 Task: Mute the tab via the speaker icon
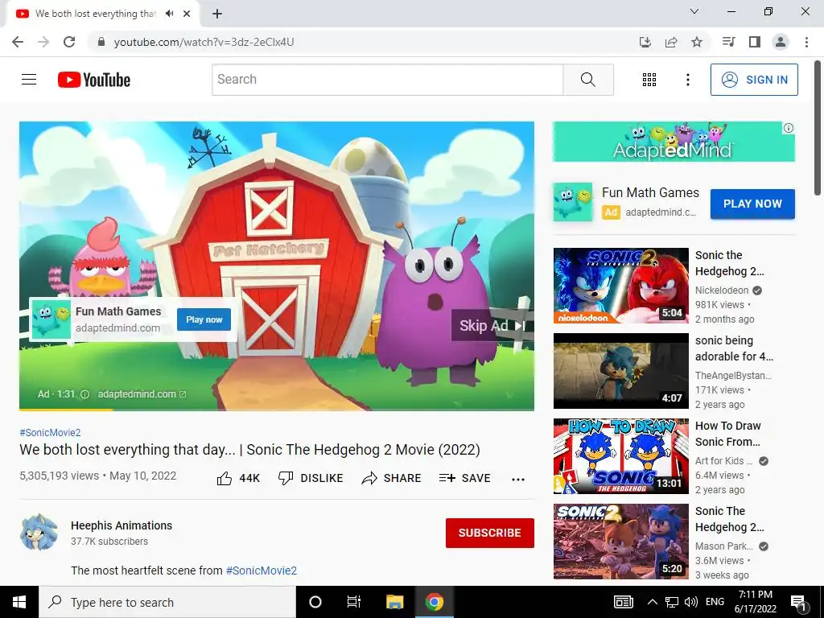[169, 14]
